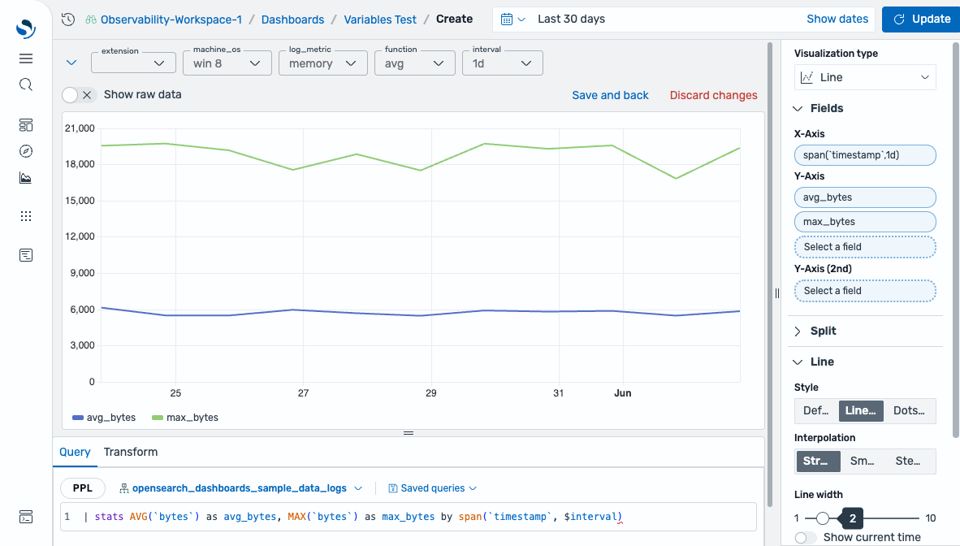Screen dimensions: 960x546
Task: Select Stepped interpolation option
Action: coord(908,461)
